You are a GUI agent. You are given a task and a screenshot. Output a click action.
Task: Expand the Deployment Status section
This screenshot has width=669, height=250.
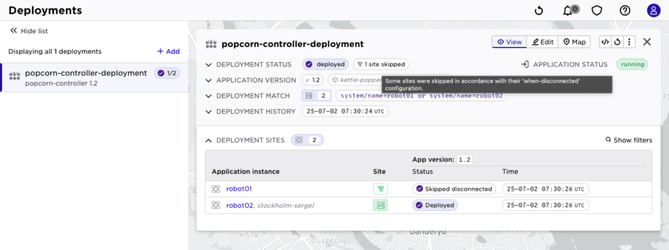[x=208, y=65]
